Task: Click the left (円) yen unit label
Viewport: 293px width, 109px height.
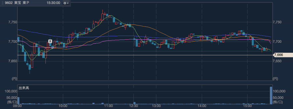Action: tap(14, 79)
